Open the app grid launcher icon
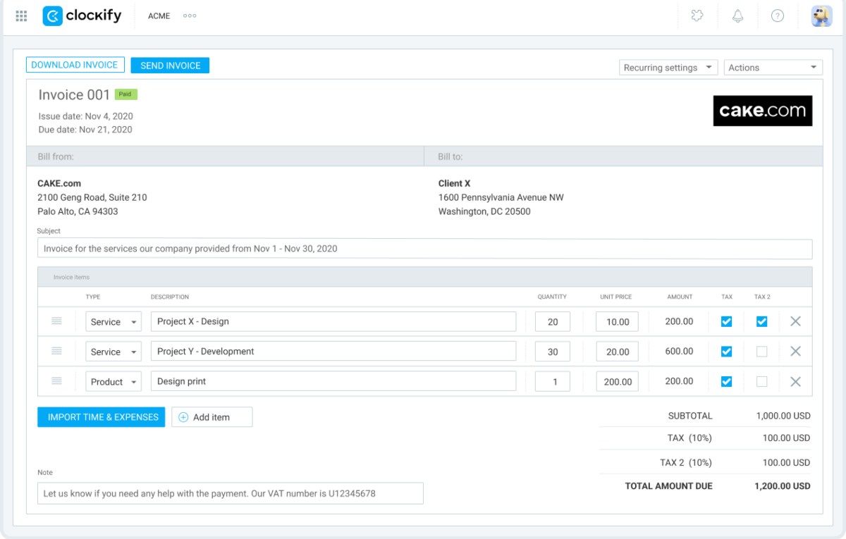This screenshot has height=539, width=846. click(21, 16)
